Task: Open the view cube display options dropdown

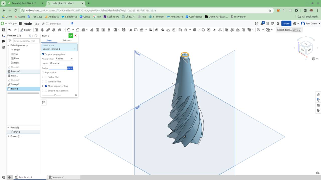Action: pos(314,59)
